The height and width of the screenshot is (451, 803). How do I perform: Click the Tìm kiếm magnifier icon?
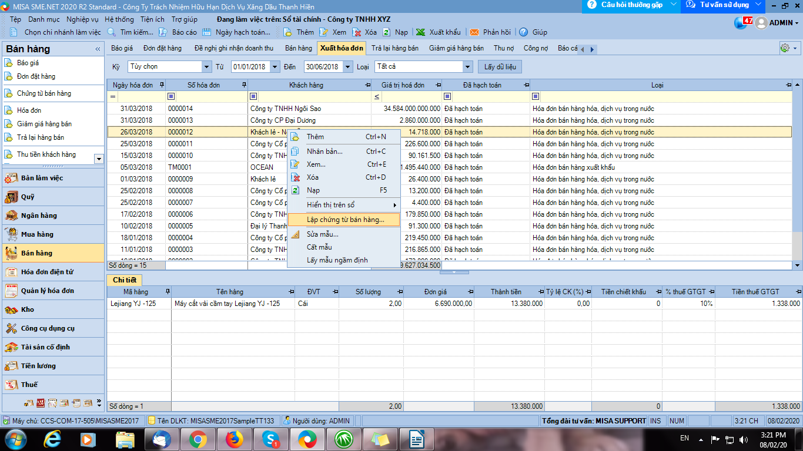112,32
